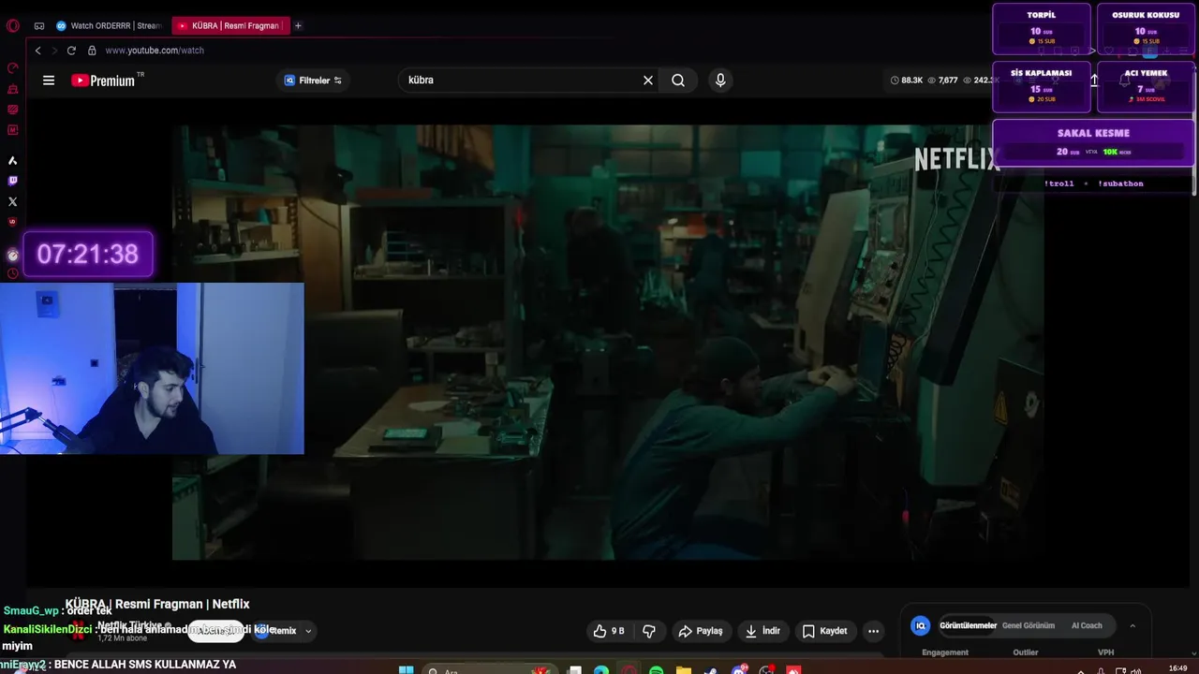Open the striped square sidebar icon
The height and width of the screenshot is (674, 1199).
click(x=12, y=110)
